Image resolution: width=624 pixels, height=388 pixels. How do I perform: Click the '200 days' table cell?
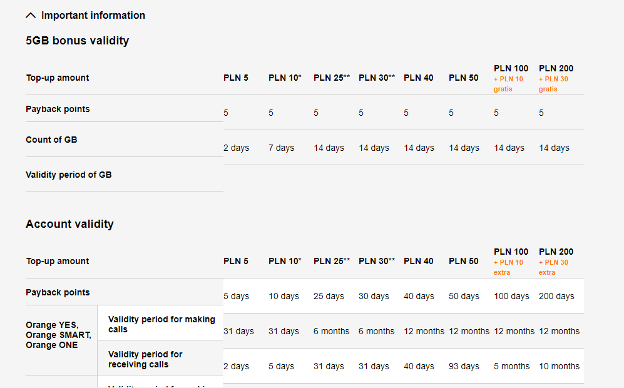(x=556, y=296)
